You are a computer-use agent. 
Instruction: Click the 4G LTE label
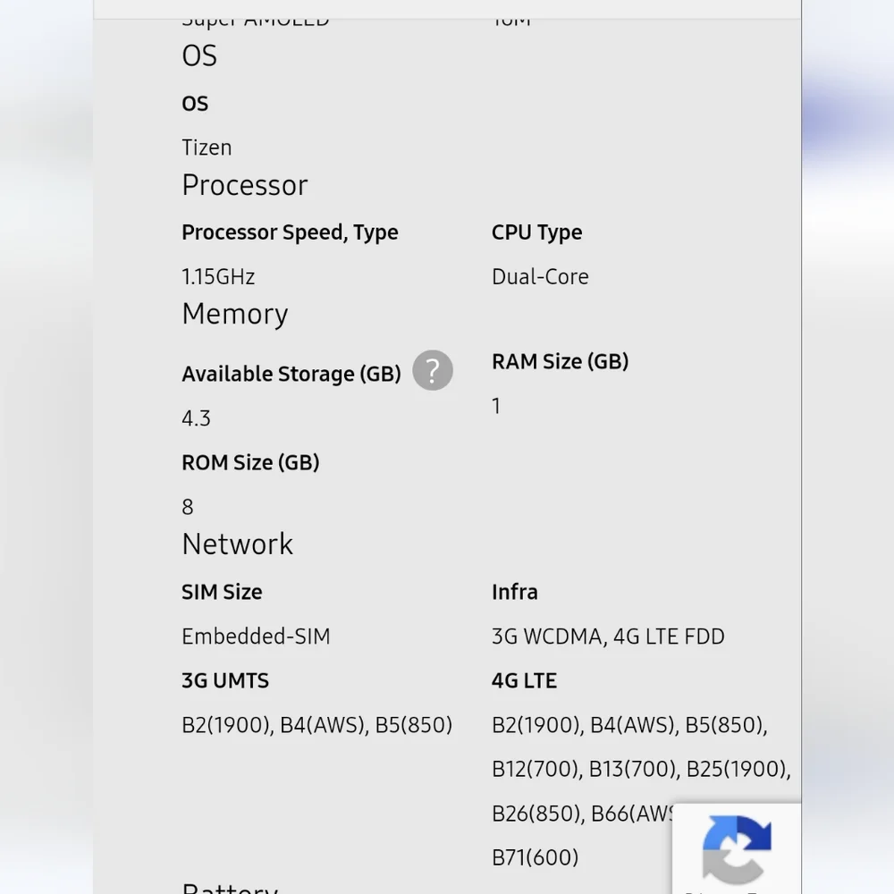(524, 680)
